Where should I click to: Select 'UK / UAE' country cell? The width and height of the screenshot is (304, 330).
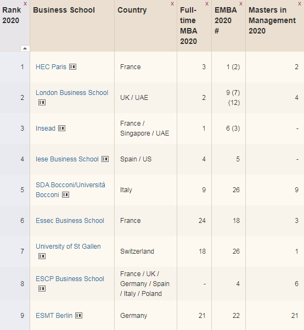click(146, 98)
